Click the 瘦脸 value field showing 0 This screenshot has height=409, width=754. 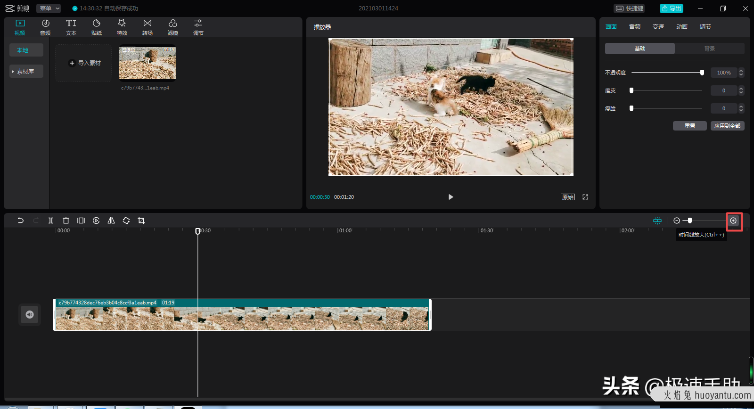point(724,108)
